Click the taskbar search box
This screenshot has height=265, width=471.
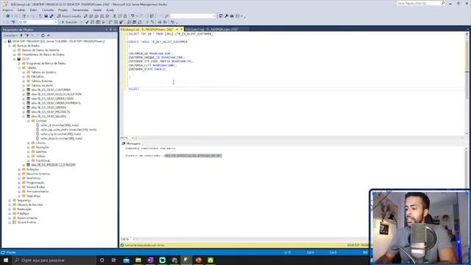54,260
